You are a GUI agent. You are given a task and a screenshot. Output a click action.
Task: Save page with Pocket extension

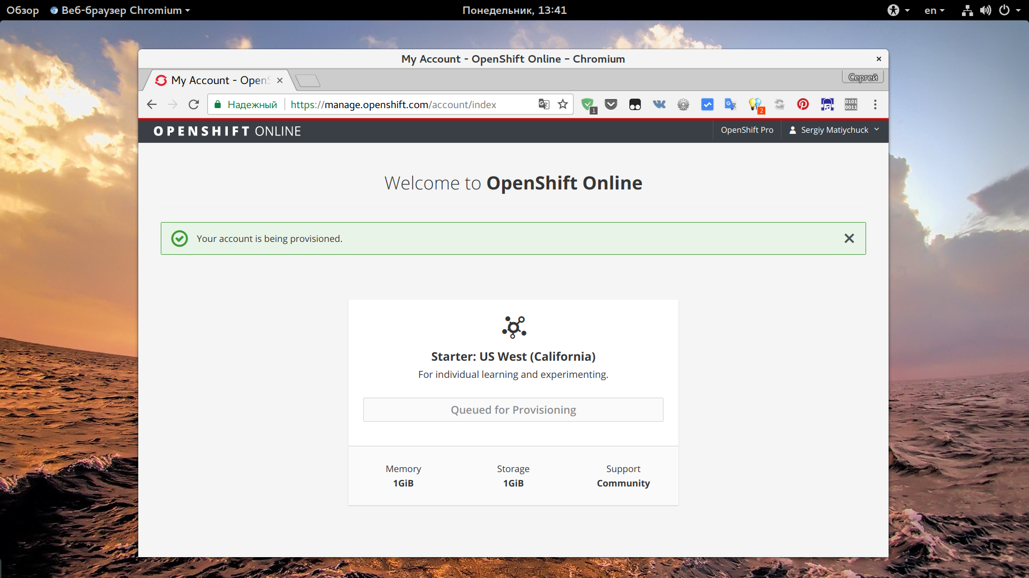pyautogui.click(x=611, y=104)
